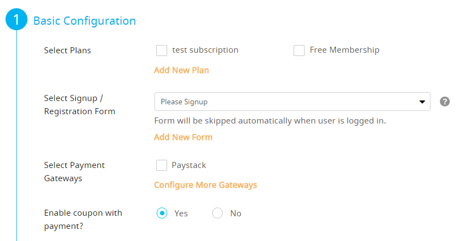Click the form-skipped helper text

point(270,121)
